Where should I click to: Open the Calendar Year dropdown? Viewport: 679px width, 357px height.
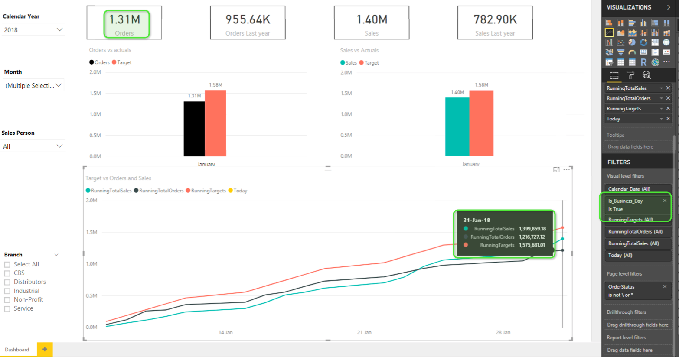pyautogui.click(x=59, y=30)
